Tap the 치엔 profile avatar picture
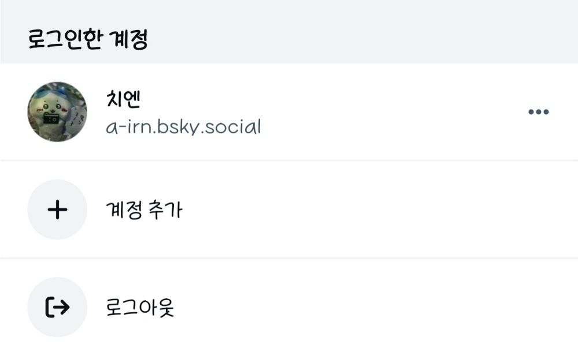This screenshot has width=578, height=355. tap(57, 111)
